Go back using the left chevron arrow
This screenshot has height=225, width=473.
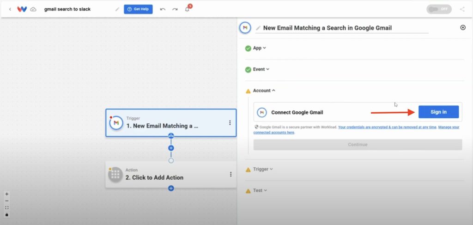pos(10,9)
